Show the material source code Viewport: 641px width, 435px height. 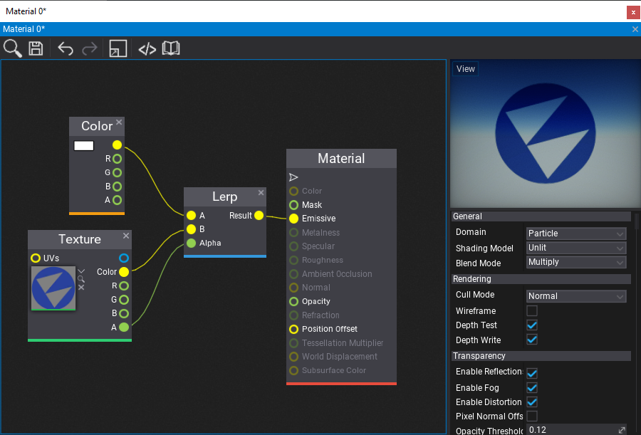(147, 49)
